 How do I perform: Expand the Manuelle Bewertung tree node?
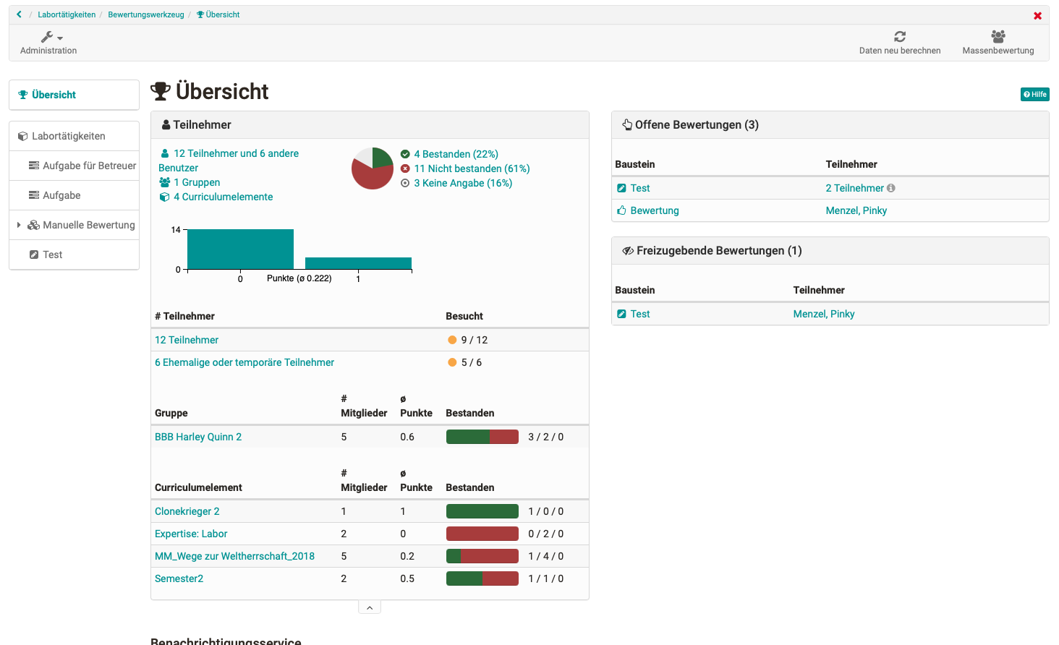click(19, 226)
